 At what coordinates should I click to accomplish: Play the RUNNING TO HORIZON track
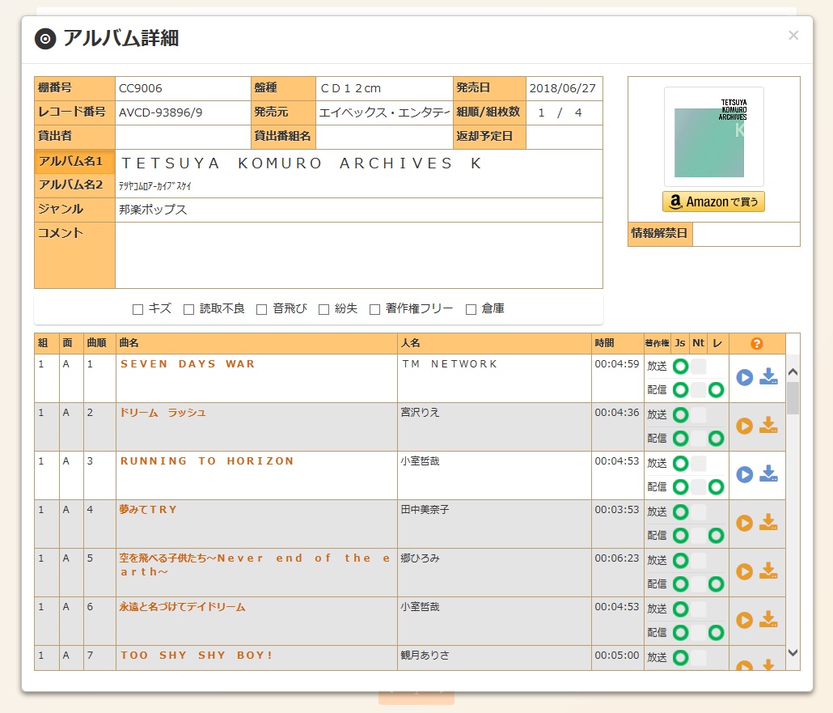point(744,474)
